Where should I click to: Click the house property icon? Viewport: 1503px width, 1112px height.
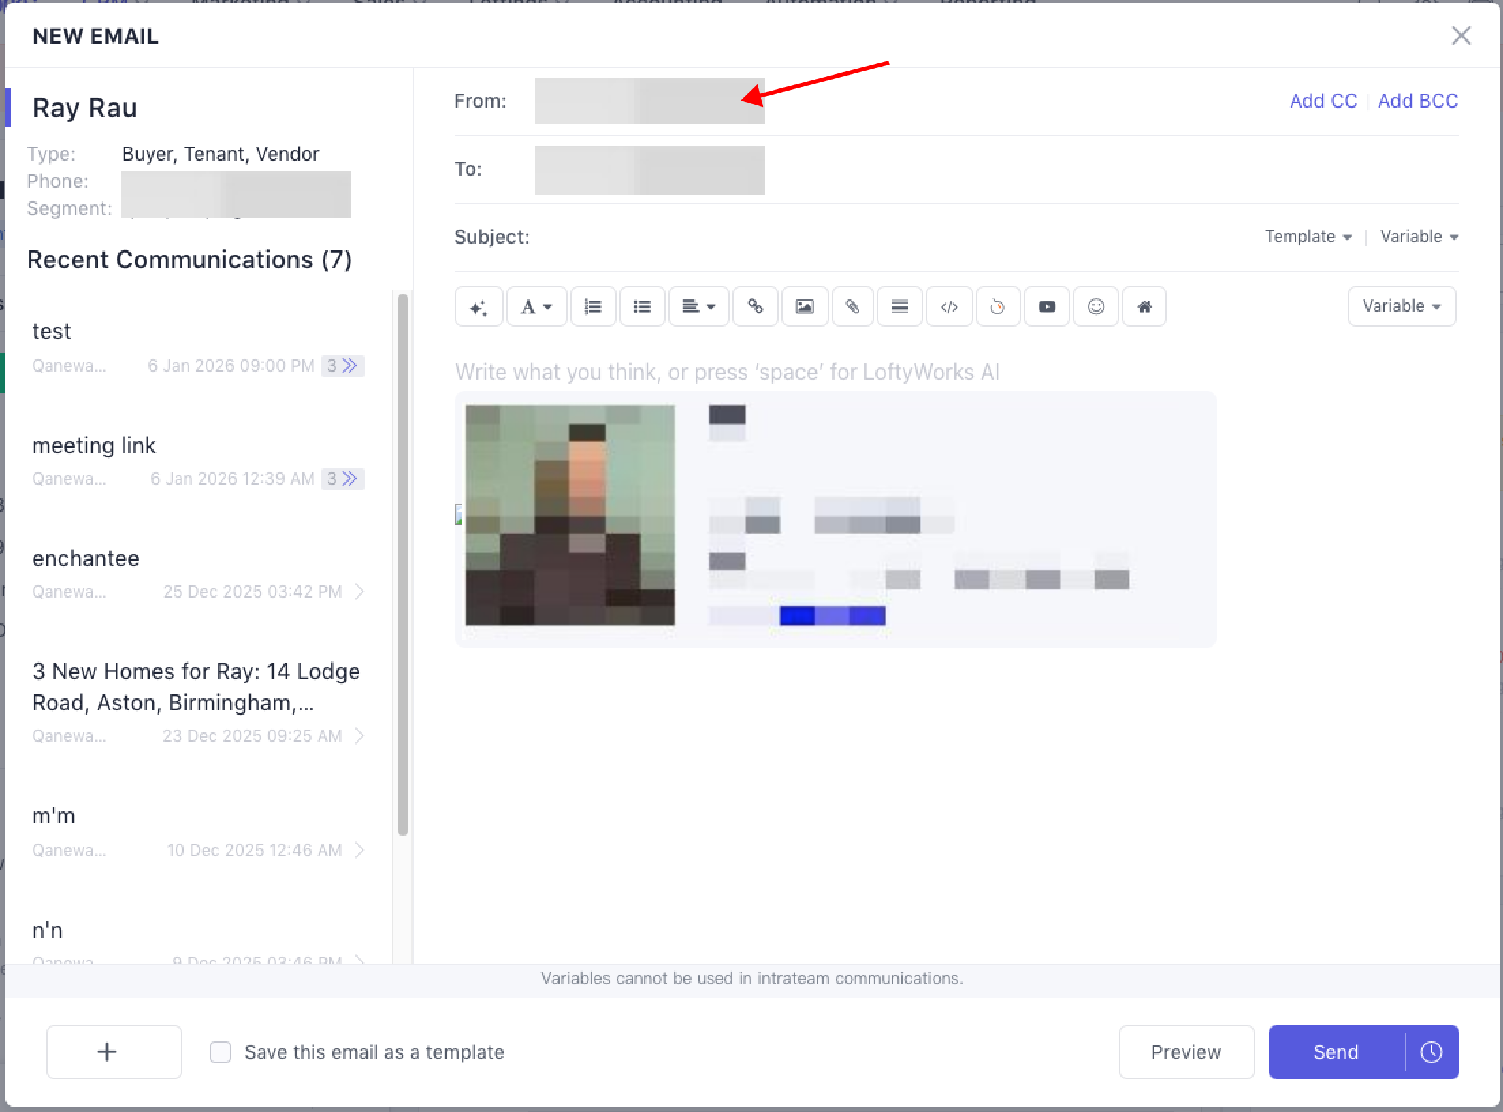[x=1144, y=307]
